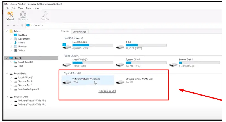Switch to the Drive List tab
Image resolution: width=226 pixels, height=122 pixels.
pos(65,31)
